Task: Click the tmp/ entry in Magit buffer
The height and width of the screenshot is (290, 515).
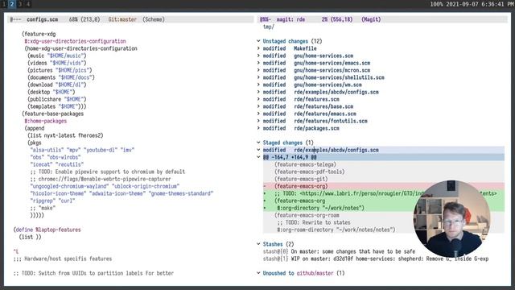Action: 268,27
